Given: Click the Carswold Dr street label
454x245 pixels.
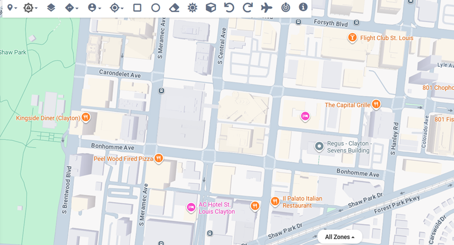Looking at the screenshot, I should pyautogui.click(x=436, y=230).
